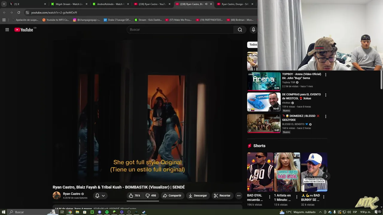Open the Windows Start menu
The image size is (383, 215).
3,212
